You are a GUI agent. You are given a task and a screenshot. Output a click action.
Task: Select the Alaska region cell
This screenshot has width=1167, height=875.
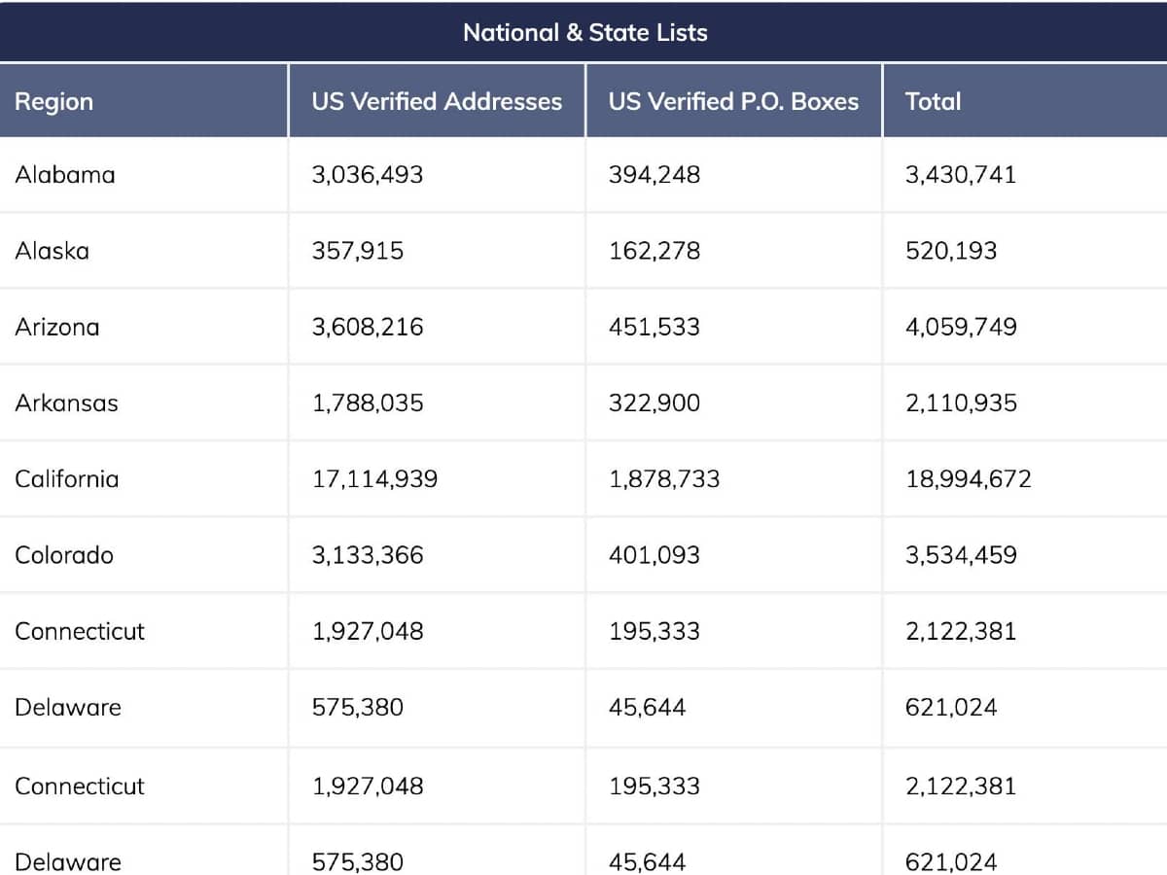53,251
